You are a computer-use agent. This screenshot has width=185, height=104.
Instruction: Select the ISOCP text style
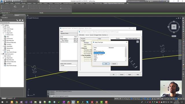point(95,56)
